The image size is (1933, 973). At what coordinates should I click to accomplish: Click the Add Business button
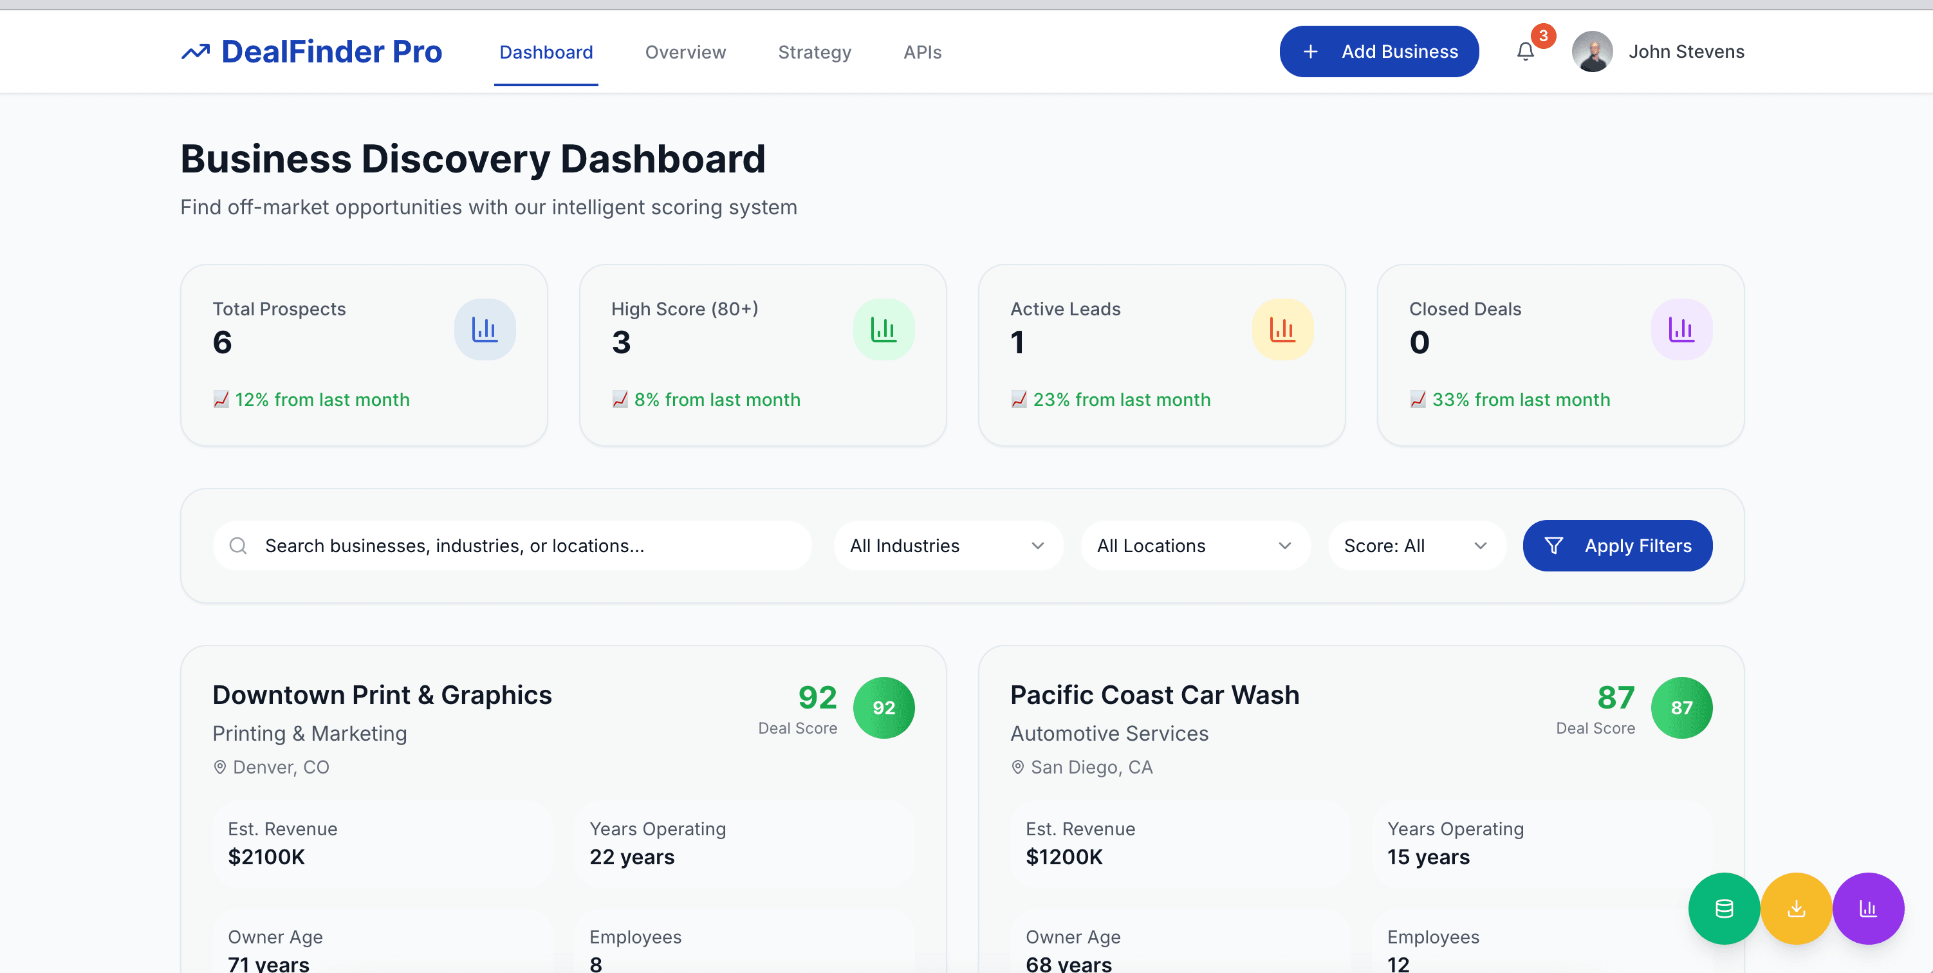pyautogui.click(x=1379, y=51)
